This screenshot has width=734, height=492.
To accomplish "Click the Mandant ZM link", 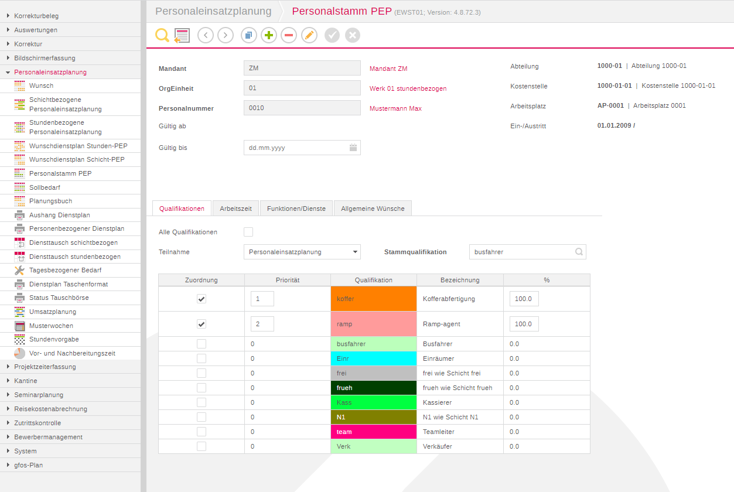I will point(388,69).
